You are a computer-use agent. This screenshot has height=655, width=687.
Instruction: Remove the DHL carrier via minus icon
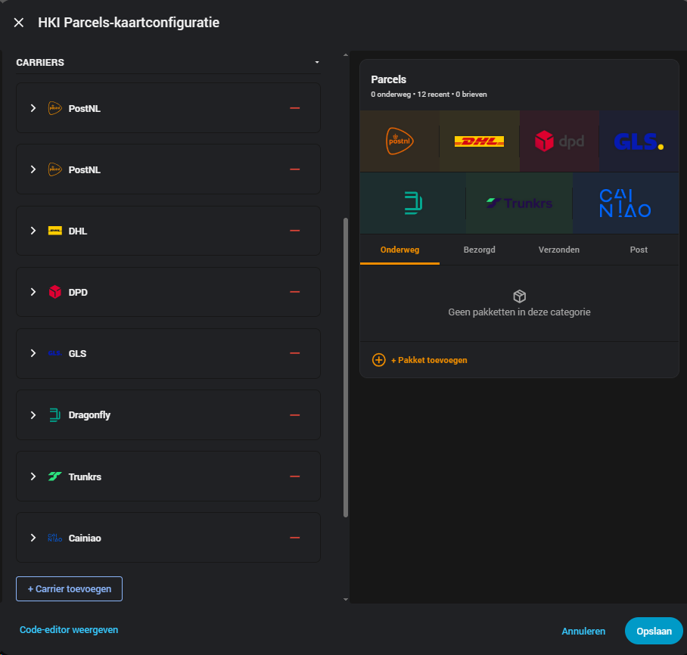pos(295,231)
